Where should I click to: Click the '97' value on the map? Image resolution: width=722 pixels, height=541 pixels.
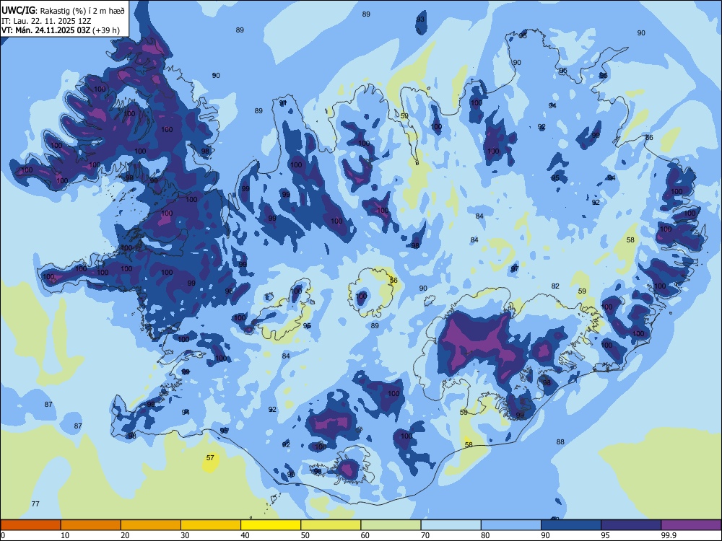pos(515,268)
